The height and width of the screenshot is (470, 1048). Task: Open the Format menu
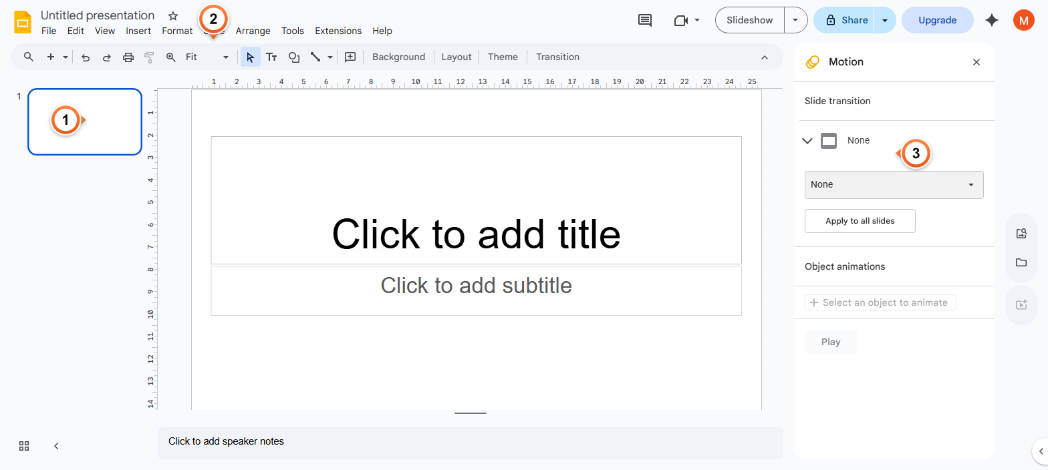click(177, 31)
